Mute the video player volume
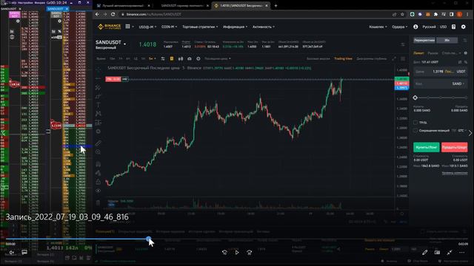Viewport: 474px width, 266px height. [x=12, y=253]
